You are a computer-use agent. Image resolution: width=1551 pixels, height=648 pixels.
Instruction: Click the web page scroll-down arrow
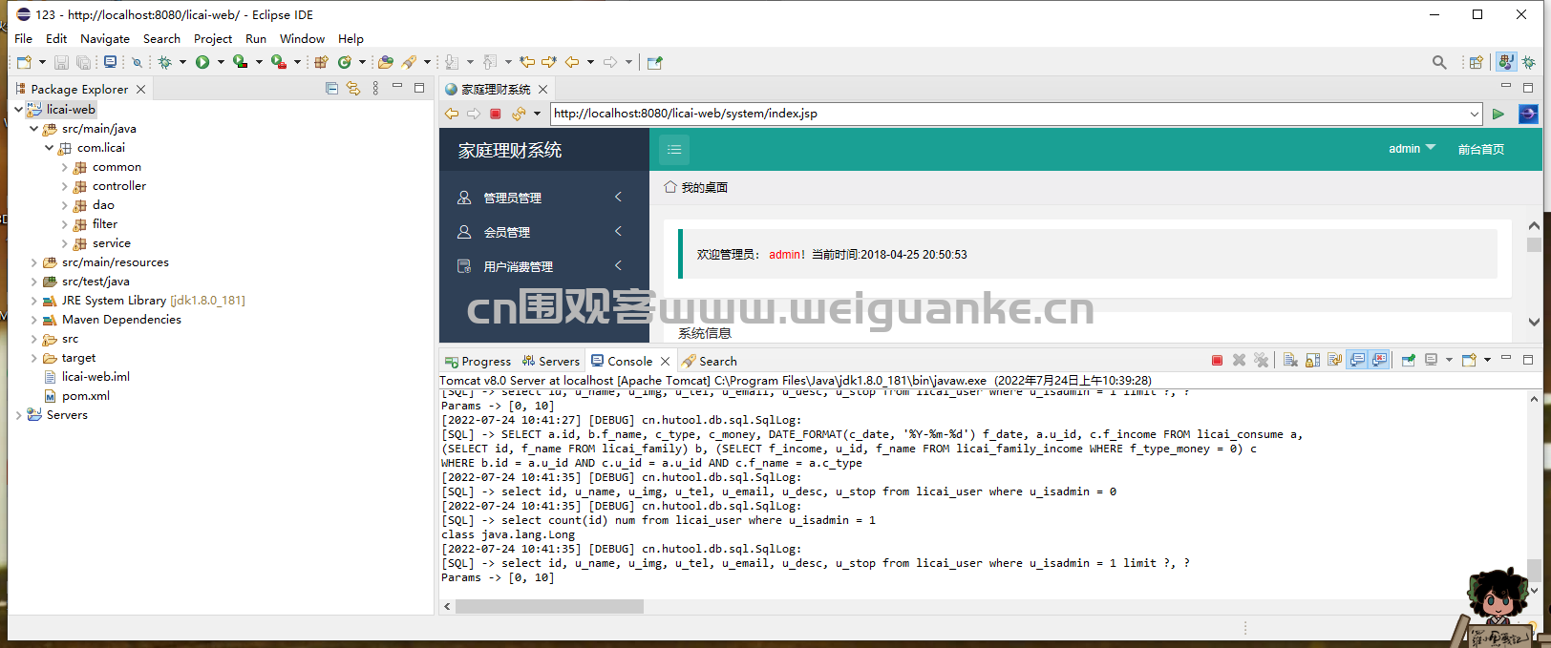[x=1534, y=322]
